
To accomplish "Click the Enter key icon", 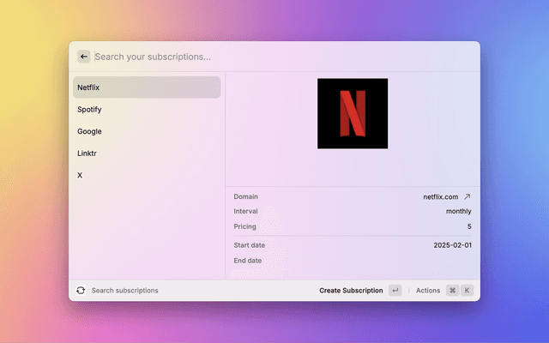I will tap(395, 291).
